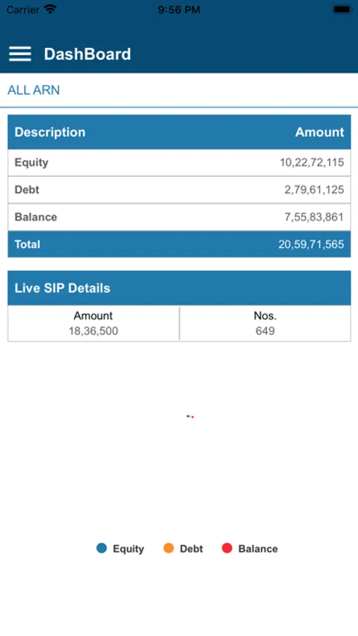Tap the Wi-Fi status icon
Screen dimensions: 358x636
50,9
